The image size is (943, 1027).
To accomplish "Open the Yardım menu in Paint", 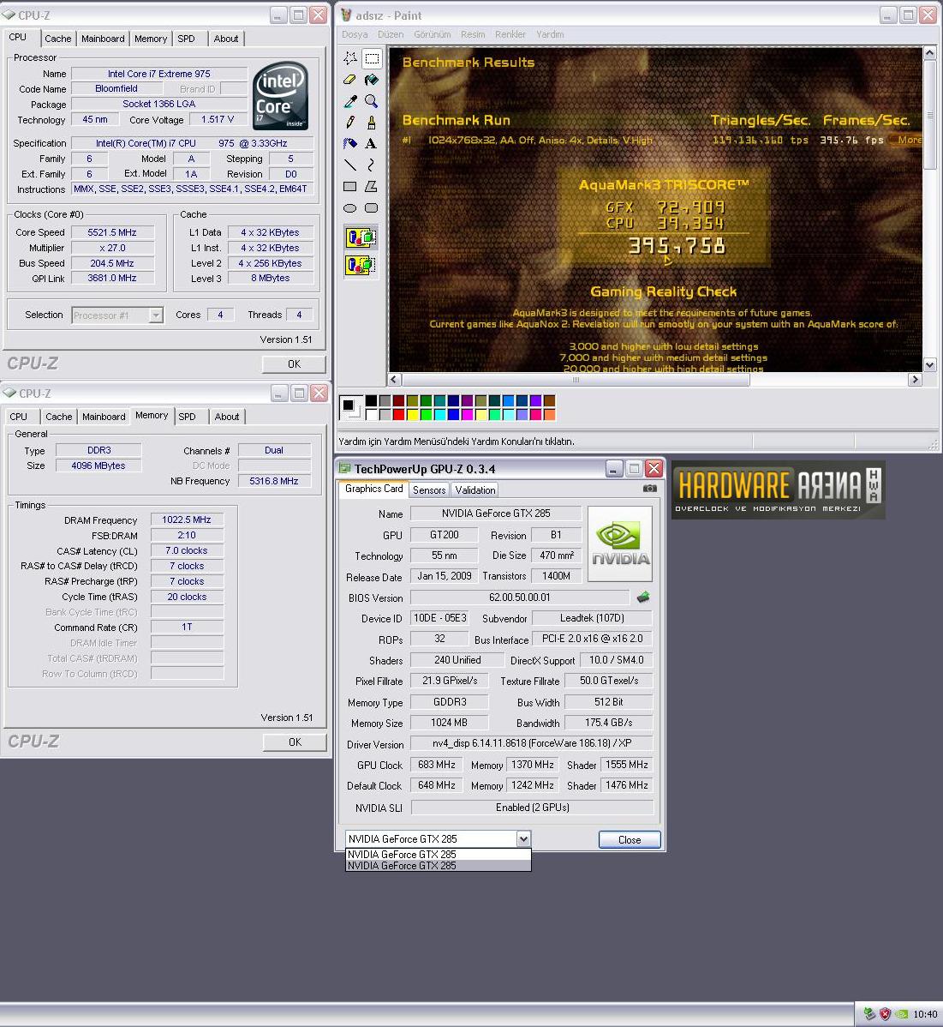I will click(550, 34).
